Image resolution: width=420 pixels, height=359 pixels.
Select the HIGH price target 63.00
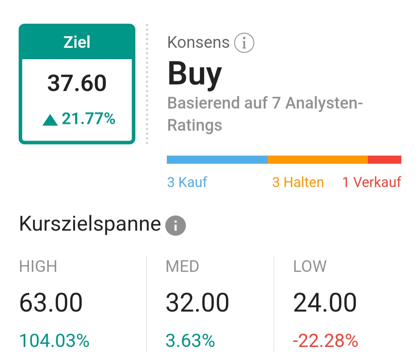tap(51, 303)
